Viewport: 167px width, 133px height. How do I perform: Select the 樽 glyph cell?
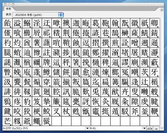pos(37,52)
